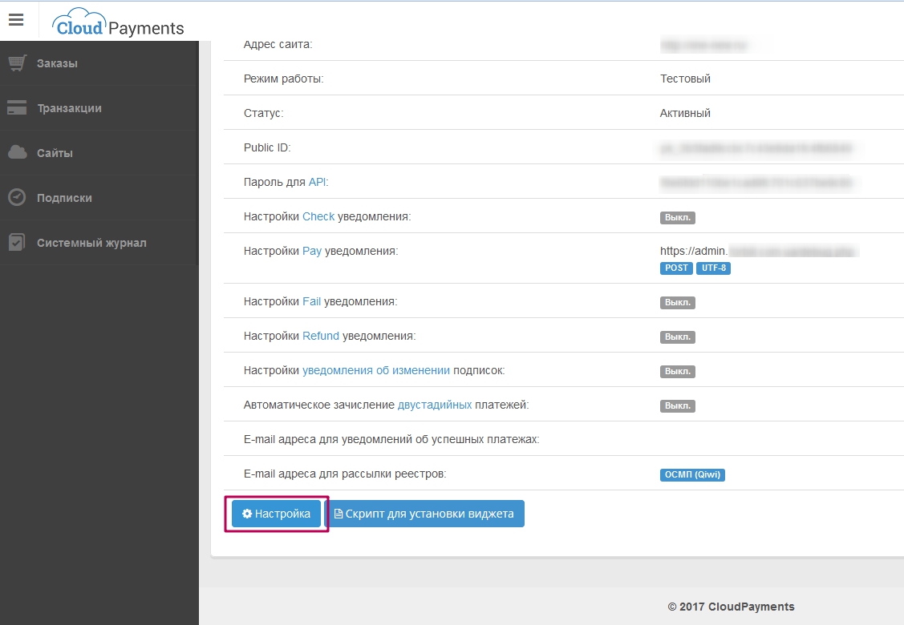Image resolution: width=904 pixels, height=625 pixels.
Task: Open the двустадийных payments link
Action: (x=435, y=405)
